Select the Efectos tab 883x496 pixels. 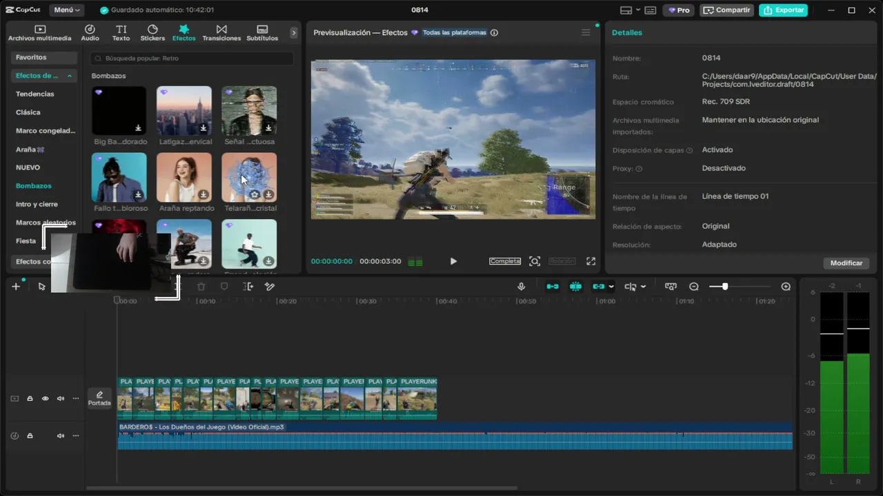tap(183, 33)
